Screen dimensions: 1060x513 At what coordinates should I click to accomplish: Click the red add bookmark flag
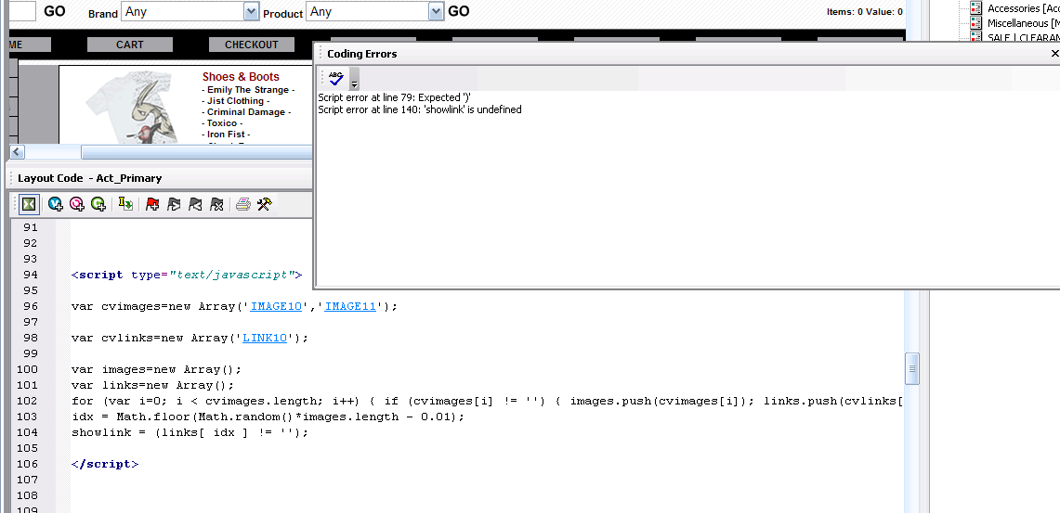152,204
